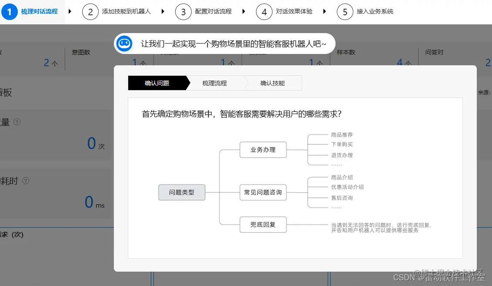Select step circle 3 配置对话流程
The image size is (492, 286).
[x=183, y=12]
